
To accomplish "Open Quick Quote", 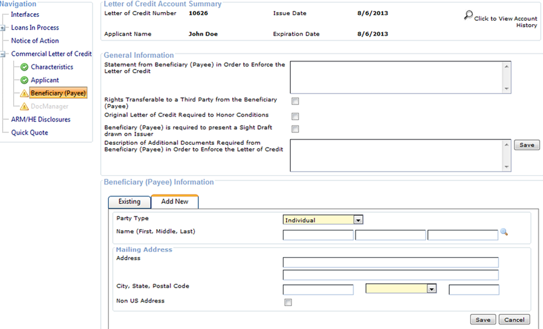I will 30,133.
